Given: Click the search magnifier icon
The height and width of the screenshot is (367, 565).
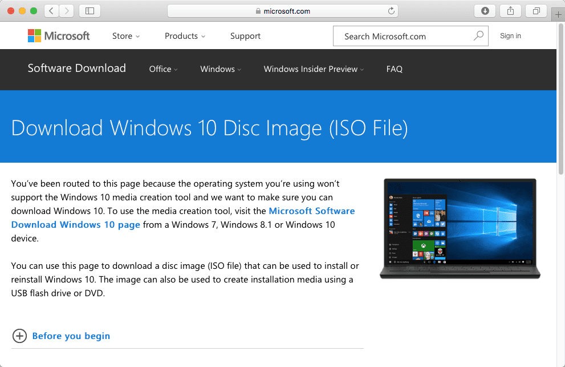Looking at the screenshot, I should point(478,36).
